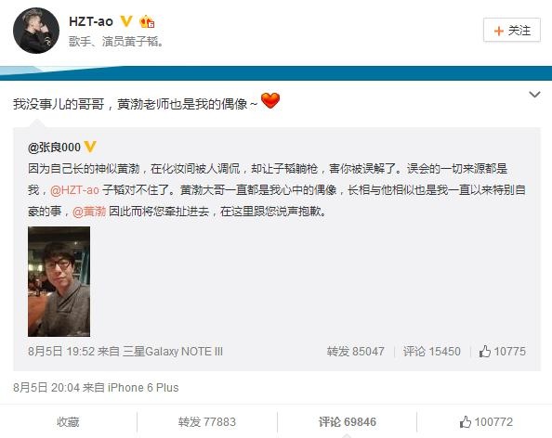Image resolution: width=552 pixels, height=438 pixels.
Task: Open the @张良000 username link
Action: point(54,147)
